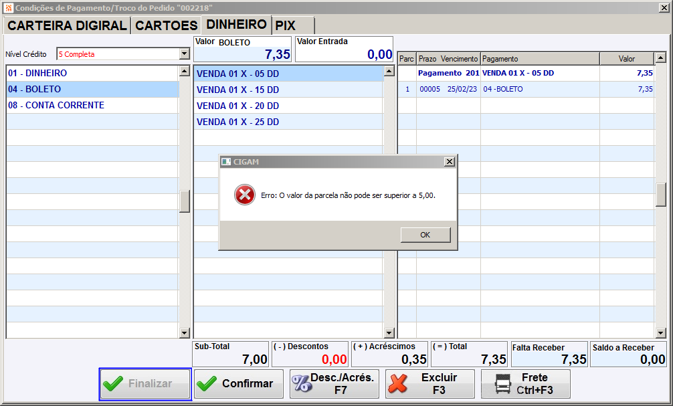The height and width of the screenshot is (406, 673).
Task: Select the DINHEIRO tab
Action: point(237,25)
